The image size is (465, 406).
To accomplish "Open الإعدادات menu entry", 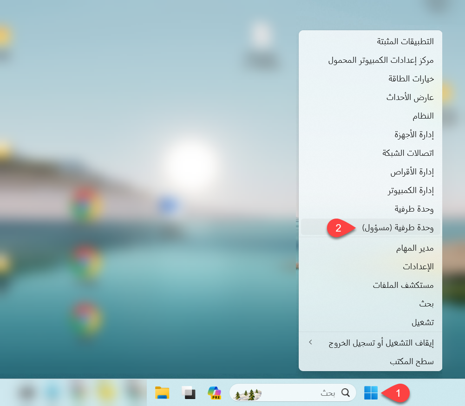I will click(370, 266).
